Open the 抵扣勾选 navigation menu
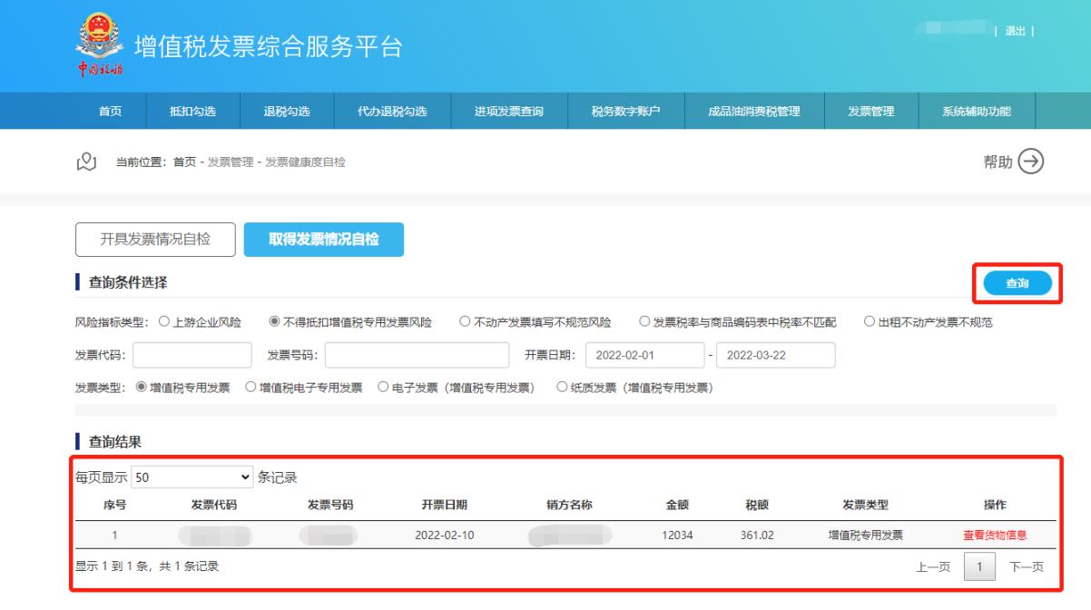 (192, 112)
